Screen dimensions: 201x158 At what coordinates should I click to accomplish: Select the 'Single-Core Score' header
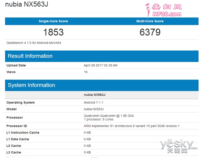[53, 21]
